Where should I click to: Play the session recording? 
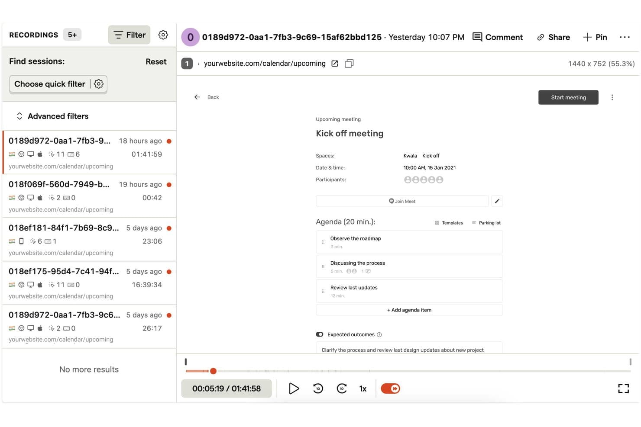[294, 388]
